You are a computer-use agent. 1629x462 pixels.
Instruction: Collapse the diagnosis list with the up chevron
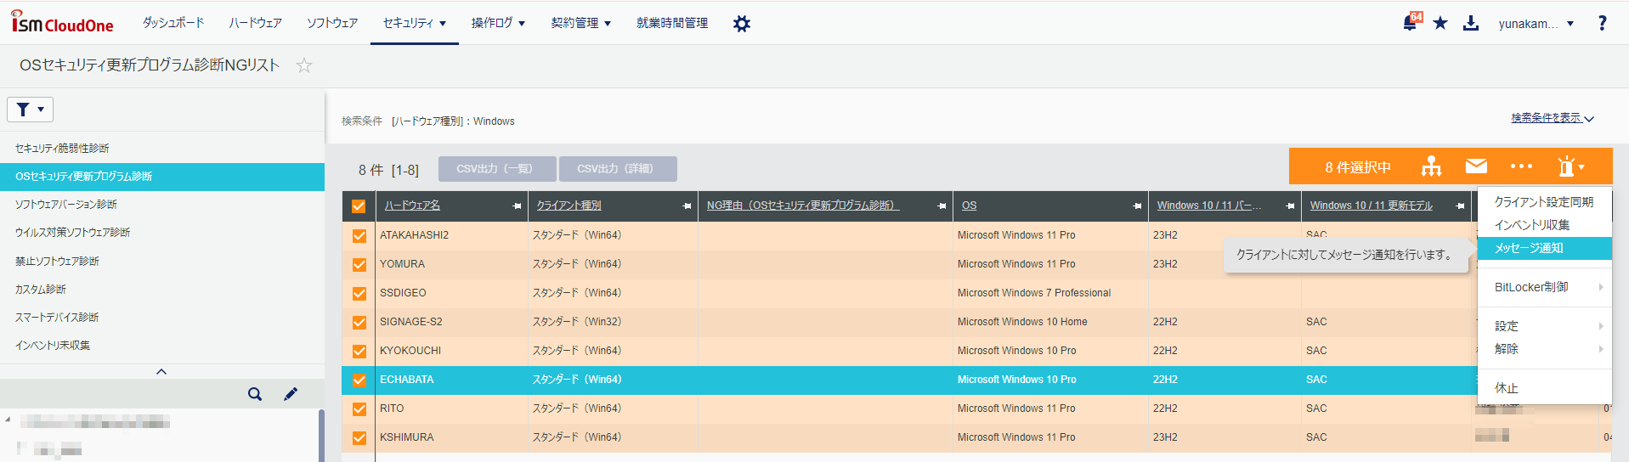coord(161,371)
